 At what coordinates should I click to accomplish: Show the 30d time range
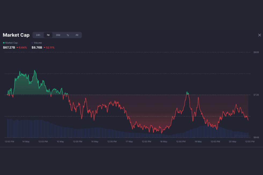pos(58,35)
